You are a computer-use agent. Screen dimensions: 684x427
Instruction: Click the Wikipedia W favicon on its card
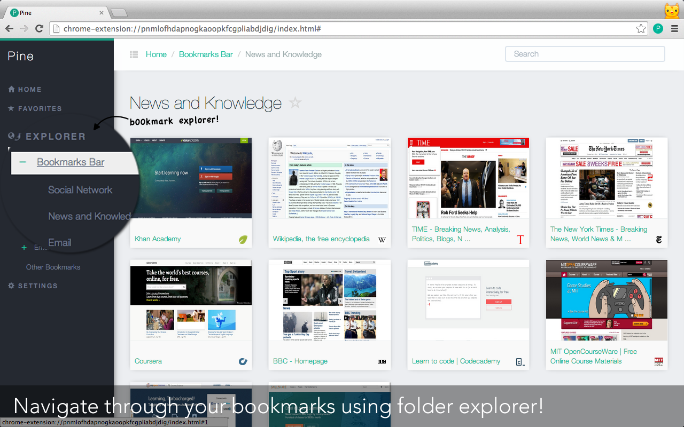point(382,240)
